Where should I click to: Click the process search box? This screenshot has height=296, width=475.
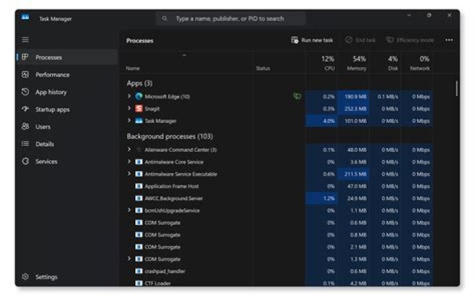[x=231, y=18]
